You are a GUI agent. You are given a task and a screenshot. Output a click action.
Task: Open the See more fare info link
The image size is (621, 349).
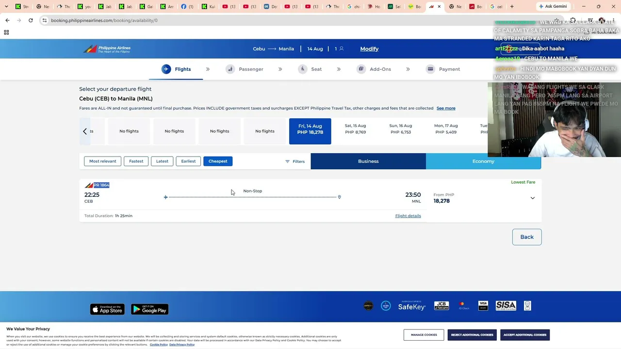[446, 108]
